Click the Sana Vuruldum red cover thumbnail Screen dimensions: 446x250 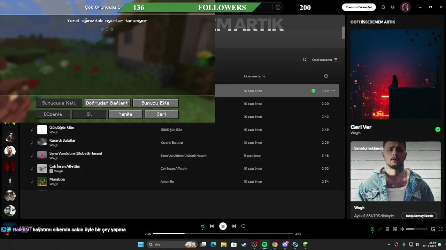point(42,156)
